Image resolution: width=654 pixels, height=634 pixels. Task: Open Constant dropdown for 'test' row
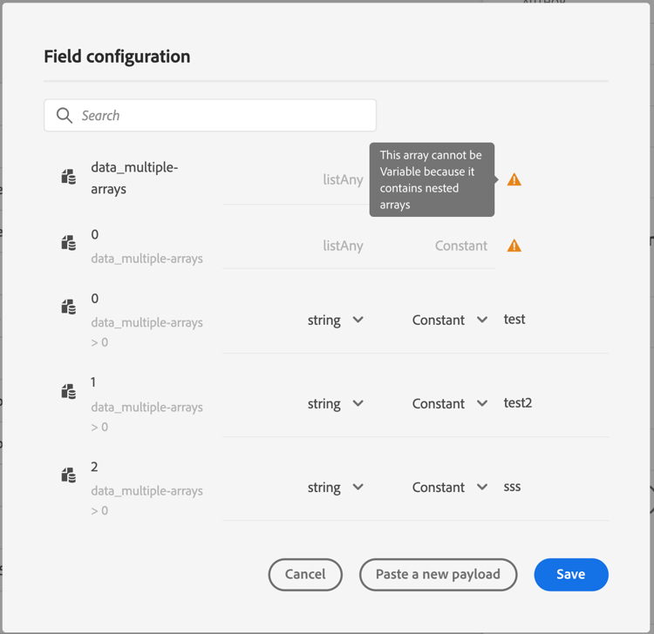(449, 320)
